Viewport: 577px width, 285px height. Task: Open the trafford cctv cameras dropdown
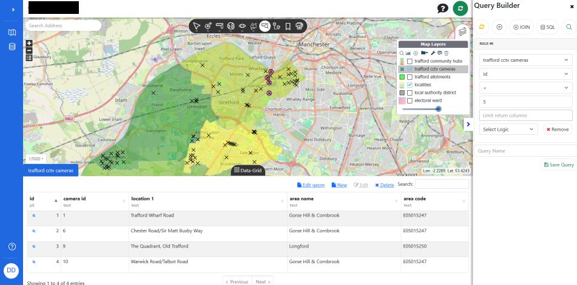point(525,61)
